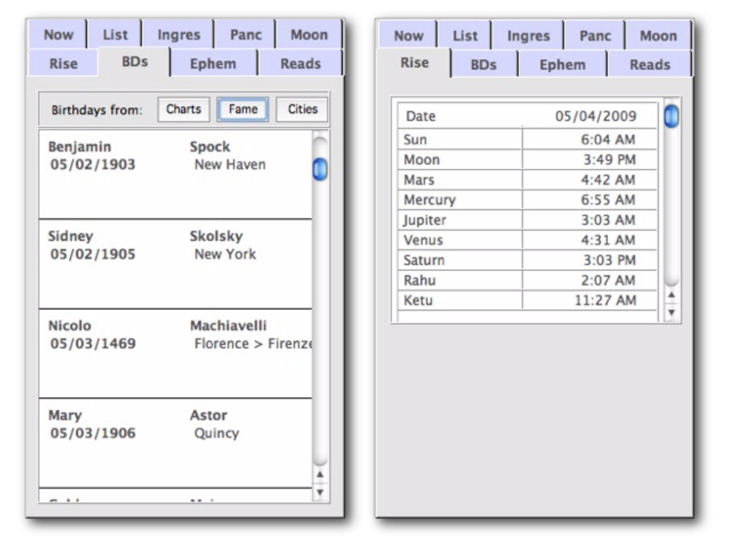Image resolution: width=736 pixels, height=546 pixels.
Task: Click blue scrollbar thumb in birthdays list
Action: [320, 169]
